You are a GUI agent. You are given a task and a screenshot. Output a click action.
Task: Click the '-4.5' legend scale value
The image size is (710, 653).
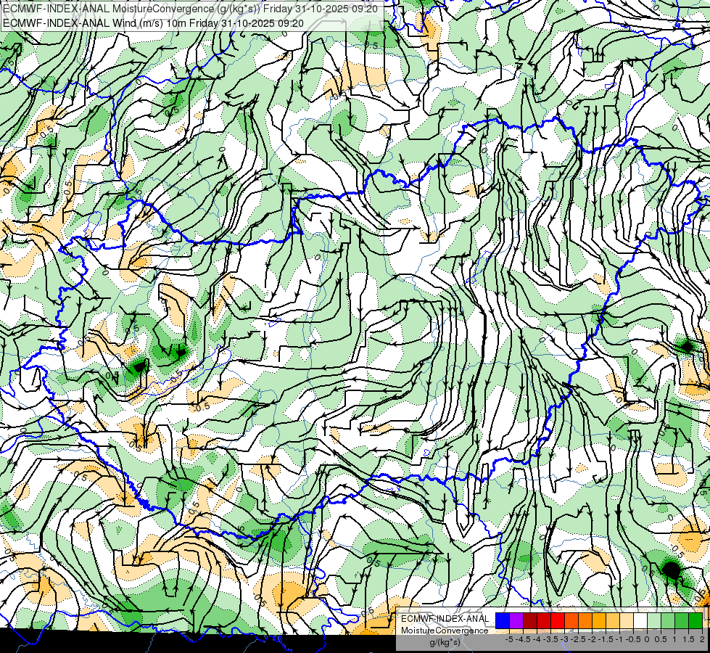pyautogui.click(x=523, y=639)
